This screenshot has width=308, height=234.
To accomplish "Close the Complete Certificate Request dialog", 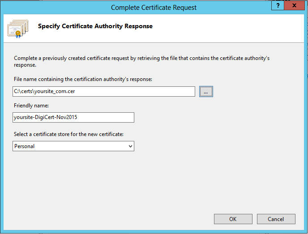I will pyautogui.click(x=295, y=5).
